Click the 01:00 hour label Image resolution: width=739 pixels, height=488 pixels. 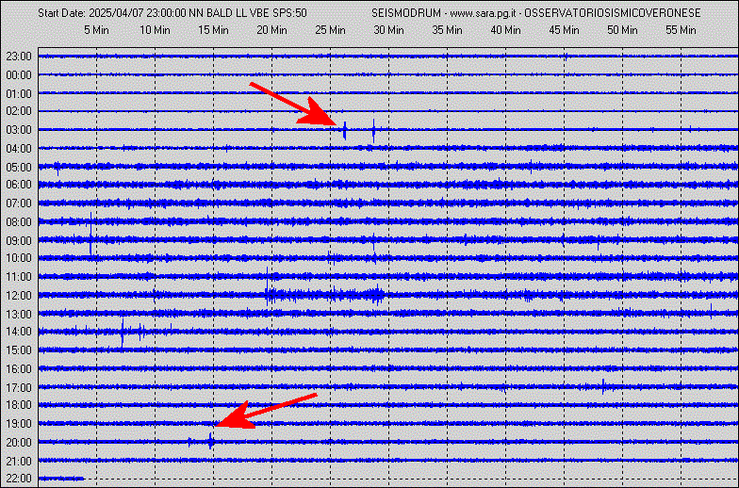point(19,94)
